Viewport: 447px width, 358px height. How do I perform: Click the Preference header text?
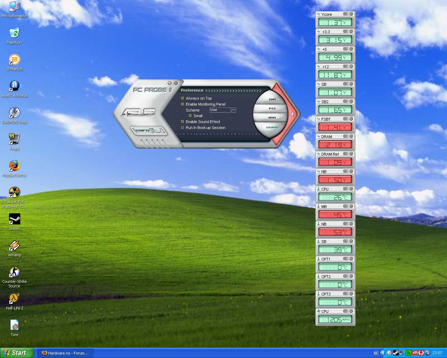pos(192,90)
